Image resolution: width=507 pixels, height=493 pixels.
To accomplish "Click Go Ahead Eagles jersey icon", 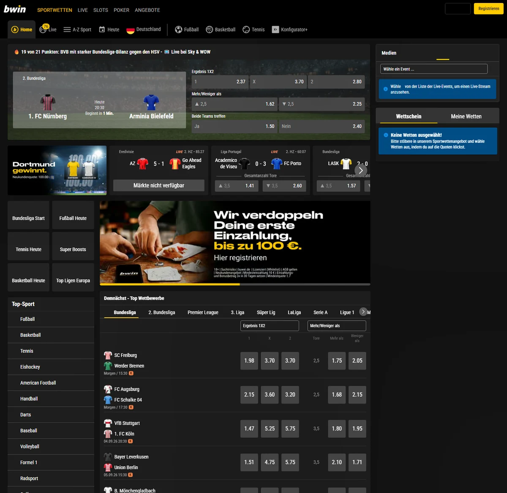I will [x=175, y=163].
